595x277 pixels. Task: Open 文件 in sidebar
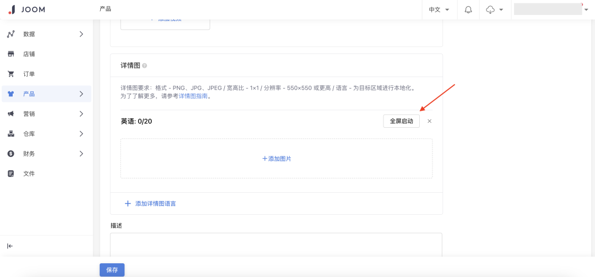click(46, 173)
